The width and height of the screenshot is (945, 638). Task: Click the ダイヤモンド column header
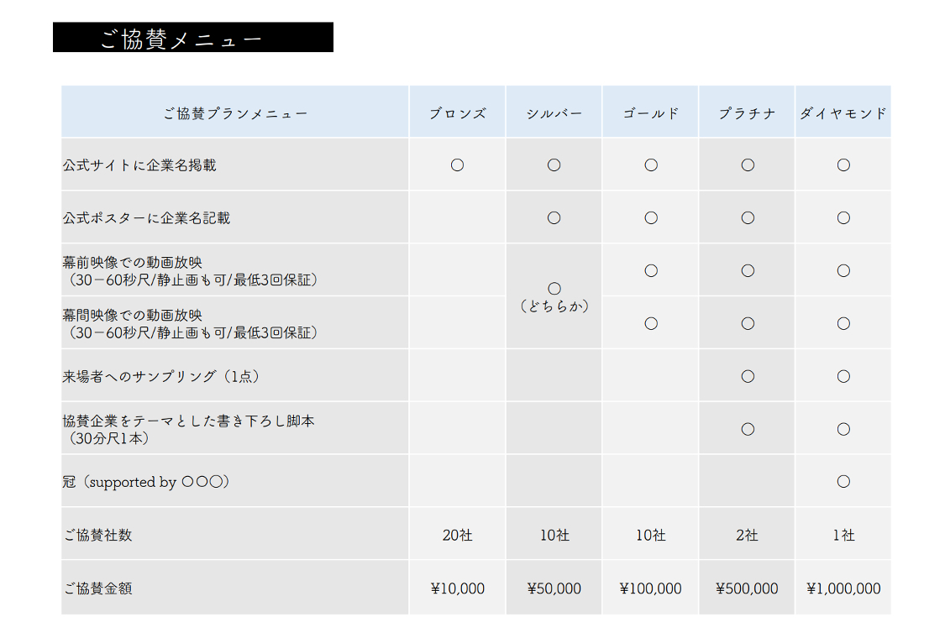tap(843, 113)
